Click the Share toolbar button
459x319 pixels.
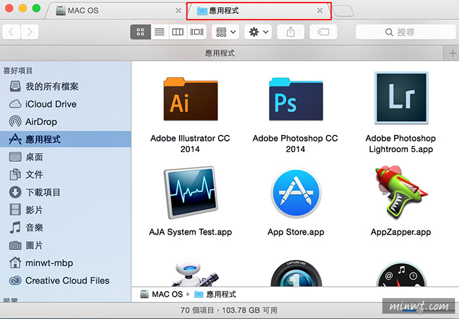click(x=290, y=32)
